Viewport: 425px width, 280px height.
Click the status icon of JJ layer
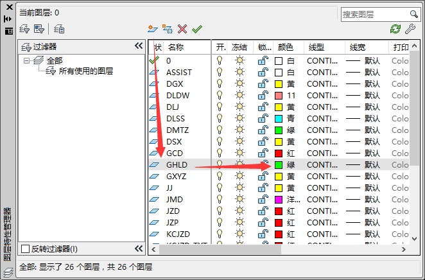coord(154,188)
